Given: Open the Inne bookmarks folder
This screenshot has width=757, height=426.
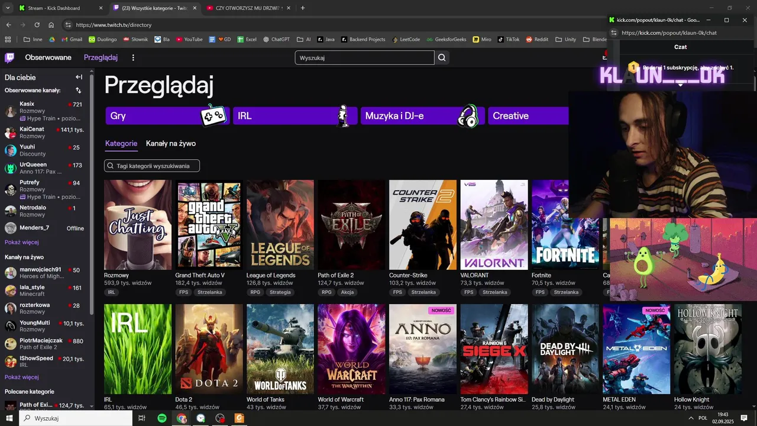Looking at the screenshot, I should point(33,40).
